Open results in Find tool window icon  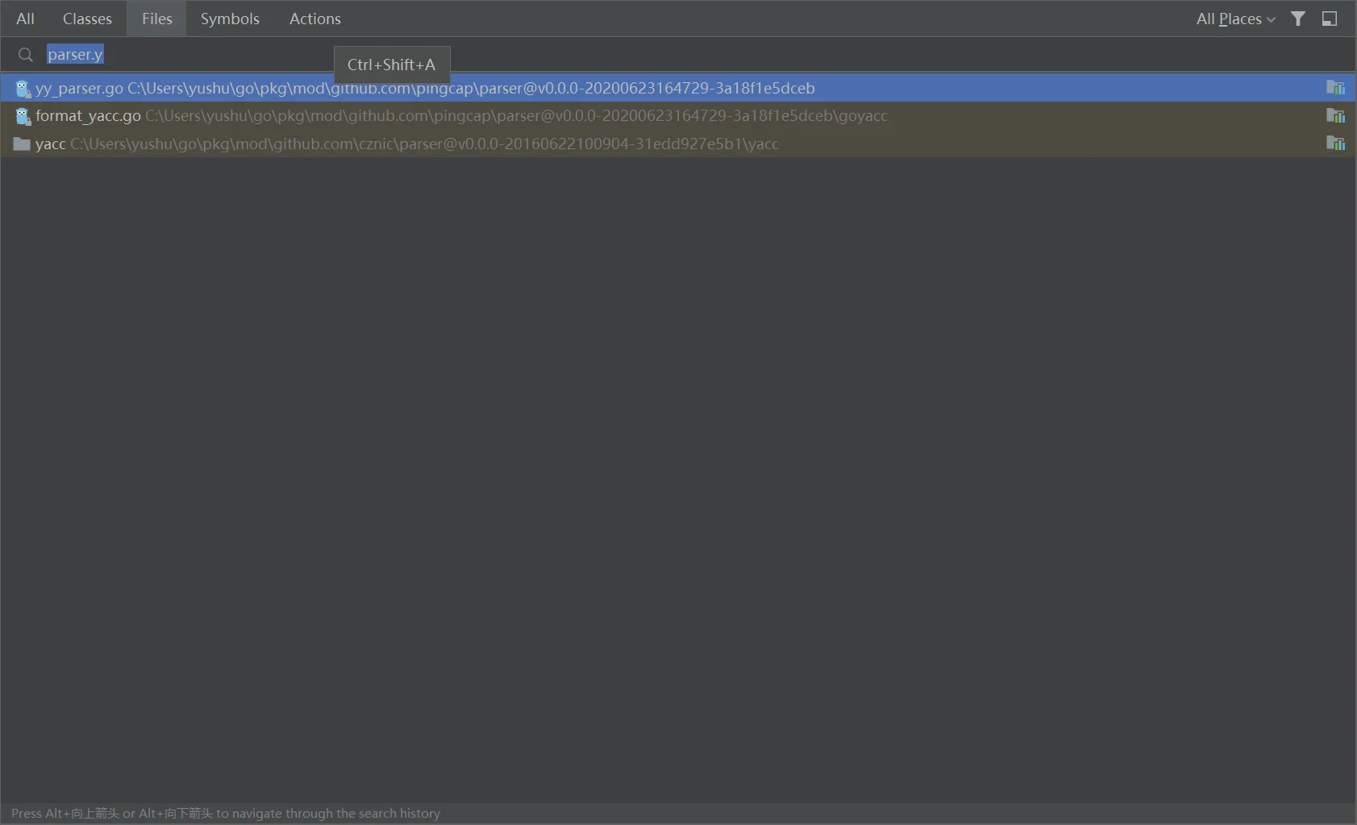[1329, 18]
